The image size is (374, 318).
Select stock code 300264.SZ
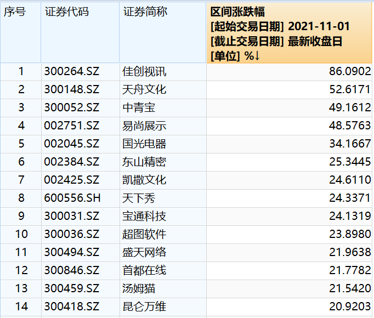71,71
